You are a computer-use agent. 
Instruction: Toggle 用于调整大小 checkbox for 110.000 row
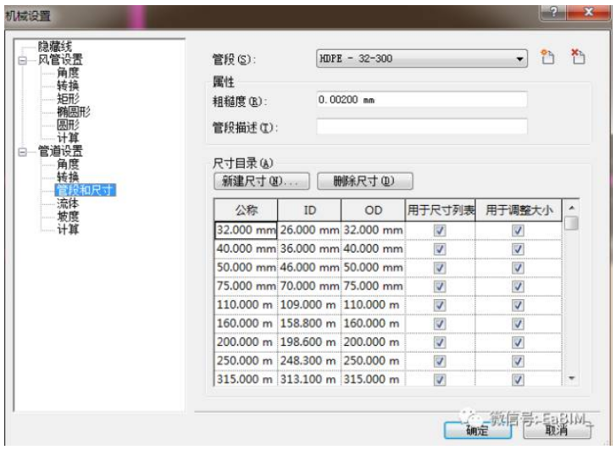click(x=519, y=305)
